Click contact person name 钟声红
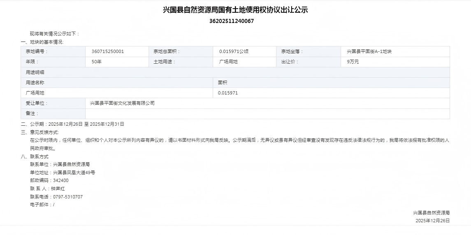Image resolution: width=471 pixels, height=235 pixels. click(x=58, y=189)
